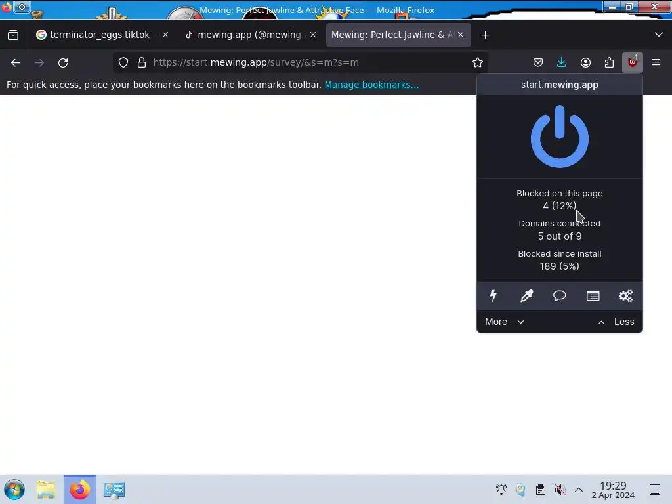672x504 pixels.
Task: Click Firefox taskbar icon
Action: pos(79,490)
